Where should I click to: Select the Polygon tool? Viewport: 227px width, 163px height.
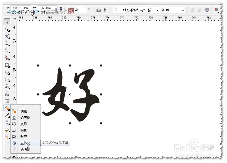(7, 79)
